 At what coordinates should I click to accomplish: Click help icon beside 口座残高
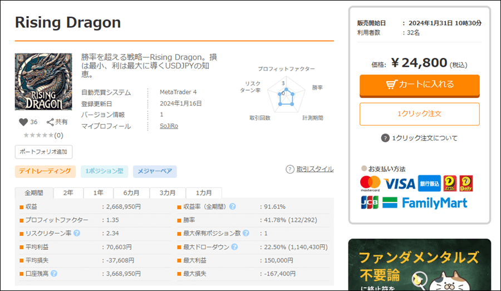(54, 274)
